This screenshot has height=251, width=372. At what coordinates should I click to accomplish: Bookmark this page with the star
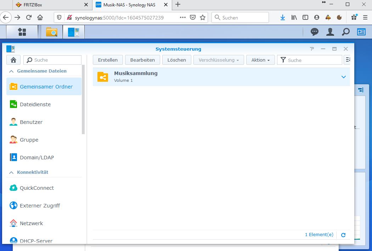pyautogui.click(x=203, y=17)
